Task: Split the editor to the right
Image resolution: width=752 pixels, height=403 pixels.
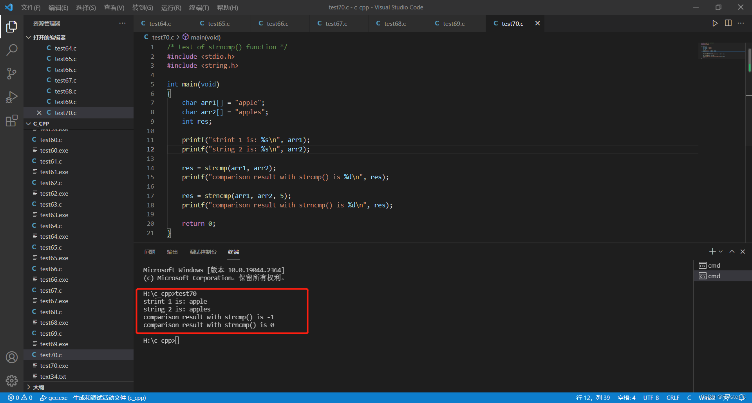Action: (728, 23)
